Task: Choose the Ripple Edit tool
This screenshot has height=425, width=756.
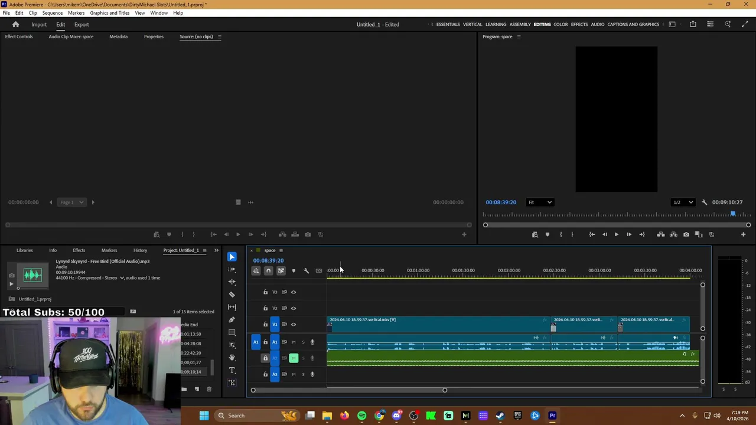Action: [x=232, y=282]
